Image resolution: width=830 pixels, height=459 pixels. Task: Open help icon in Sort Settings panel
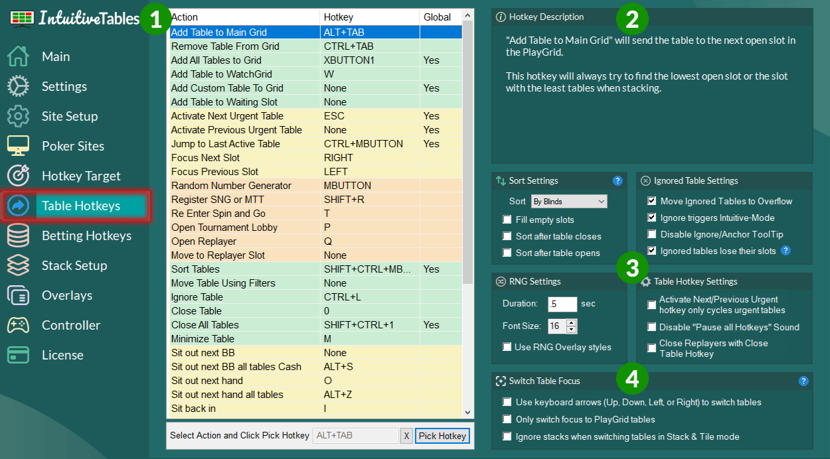coord(618,180)
